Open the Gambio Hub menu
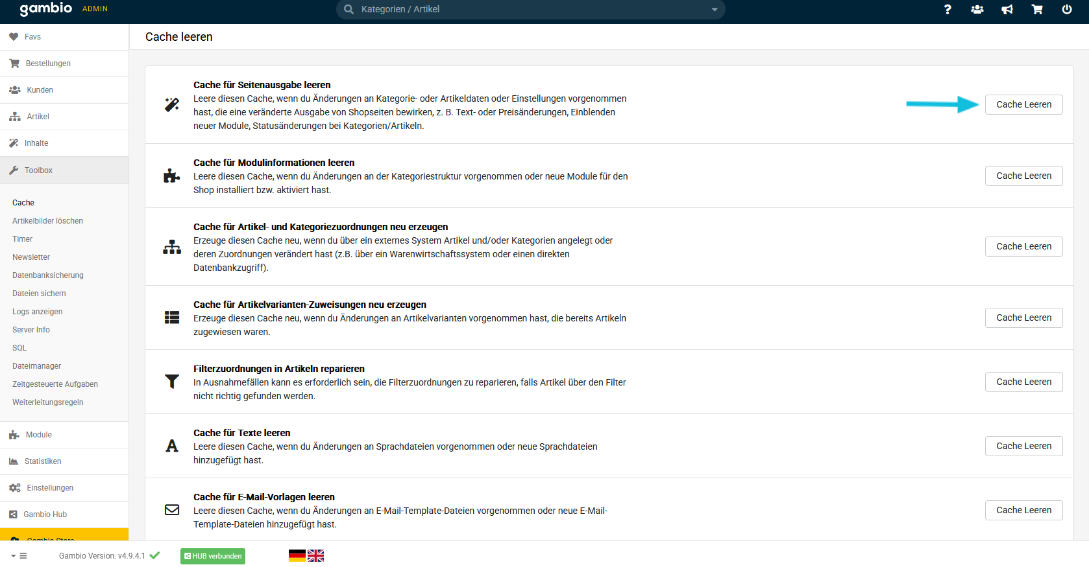 [64, 515]
